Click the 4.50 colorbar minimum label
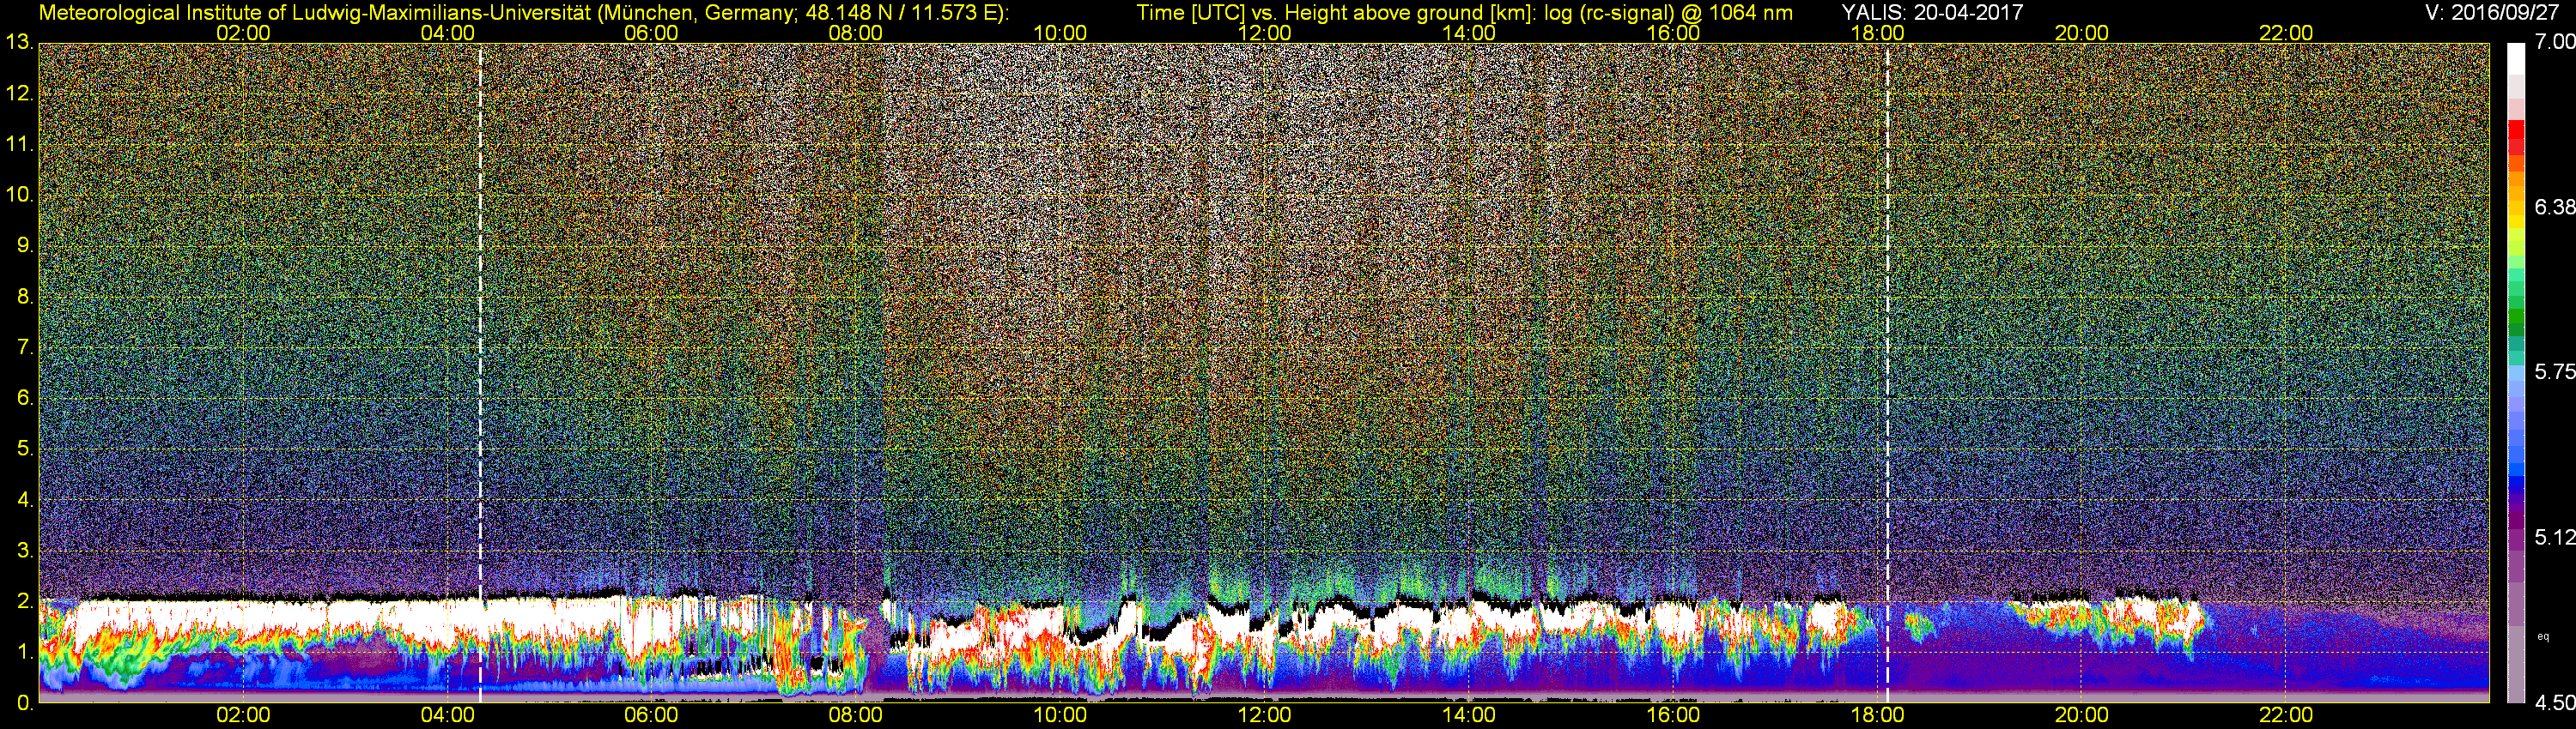Screen dimensions: 2576x729 point(2554,703)
